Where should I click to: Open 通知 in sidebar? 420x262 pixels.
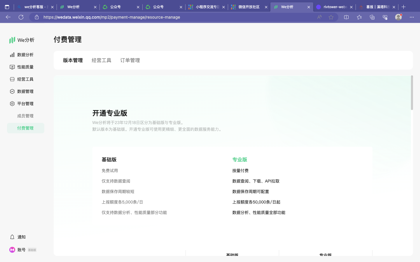tap(22, 237)
